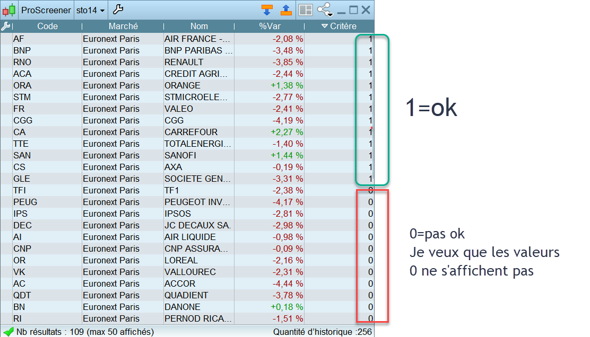
Task: Open the window layout grid icon
Action: [x=306, y=10]
